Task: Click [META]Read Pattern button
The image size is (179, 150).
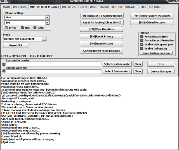Action: tap(152, 22)
